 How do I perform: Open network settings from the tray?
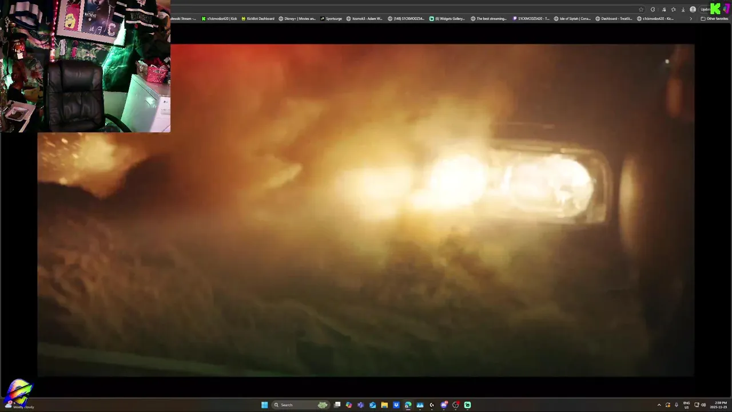pyautogui.click(x=697, y=405)
